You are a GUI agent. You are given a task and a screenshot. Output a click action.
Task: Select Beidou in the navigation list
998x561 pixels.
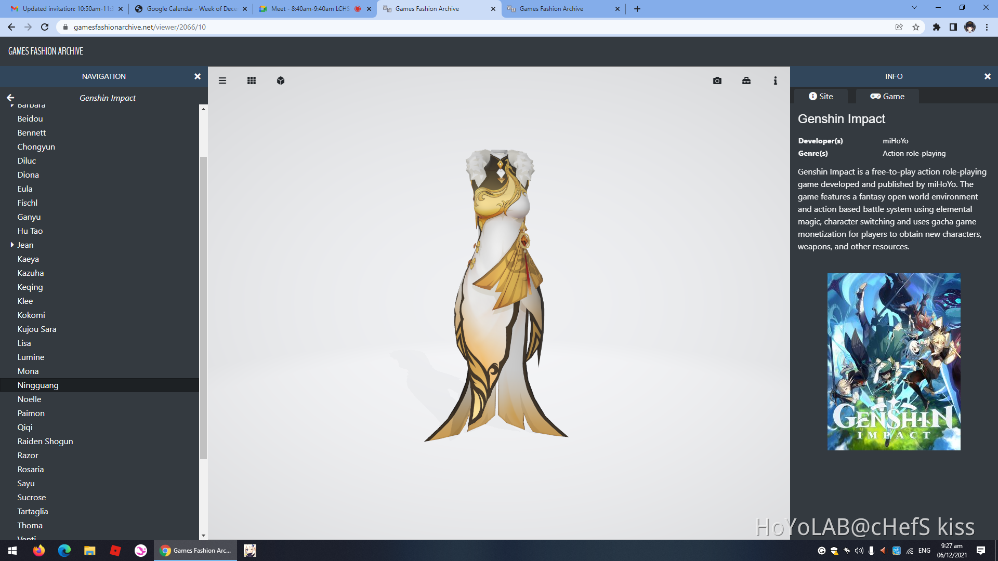30,119
